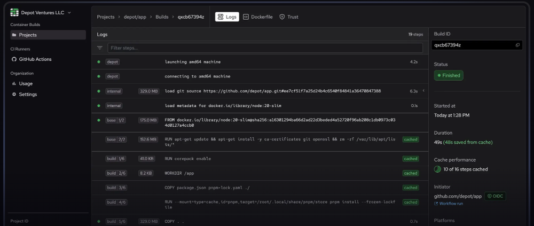Click the Finished status badge
The height and width of the screenshot is (226, 534).
449,75
